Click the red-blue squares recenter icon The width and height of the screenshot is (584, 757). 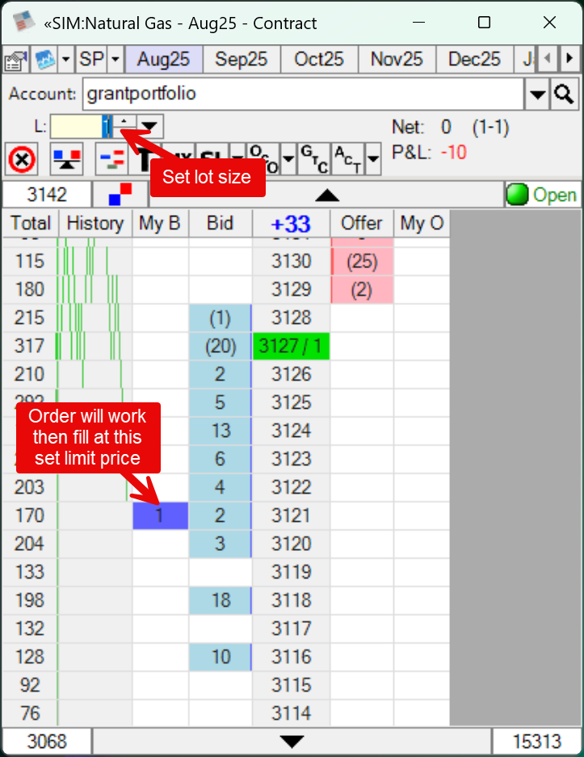pyautogui.click(x=120, y=195)
